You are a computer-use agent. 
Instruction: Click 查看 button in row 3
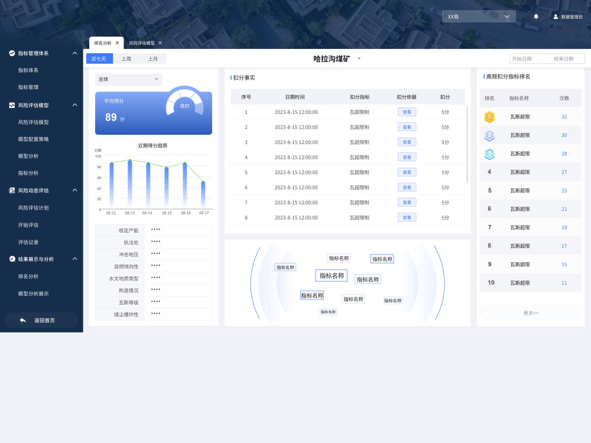pyautogui.click(x=407, y=142)
